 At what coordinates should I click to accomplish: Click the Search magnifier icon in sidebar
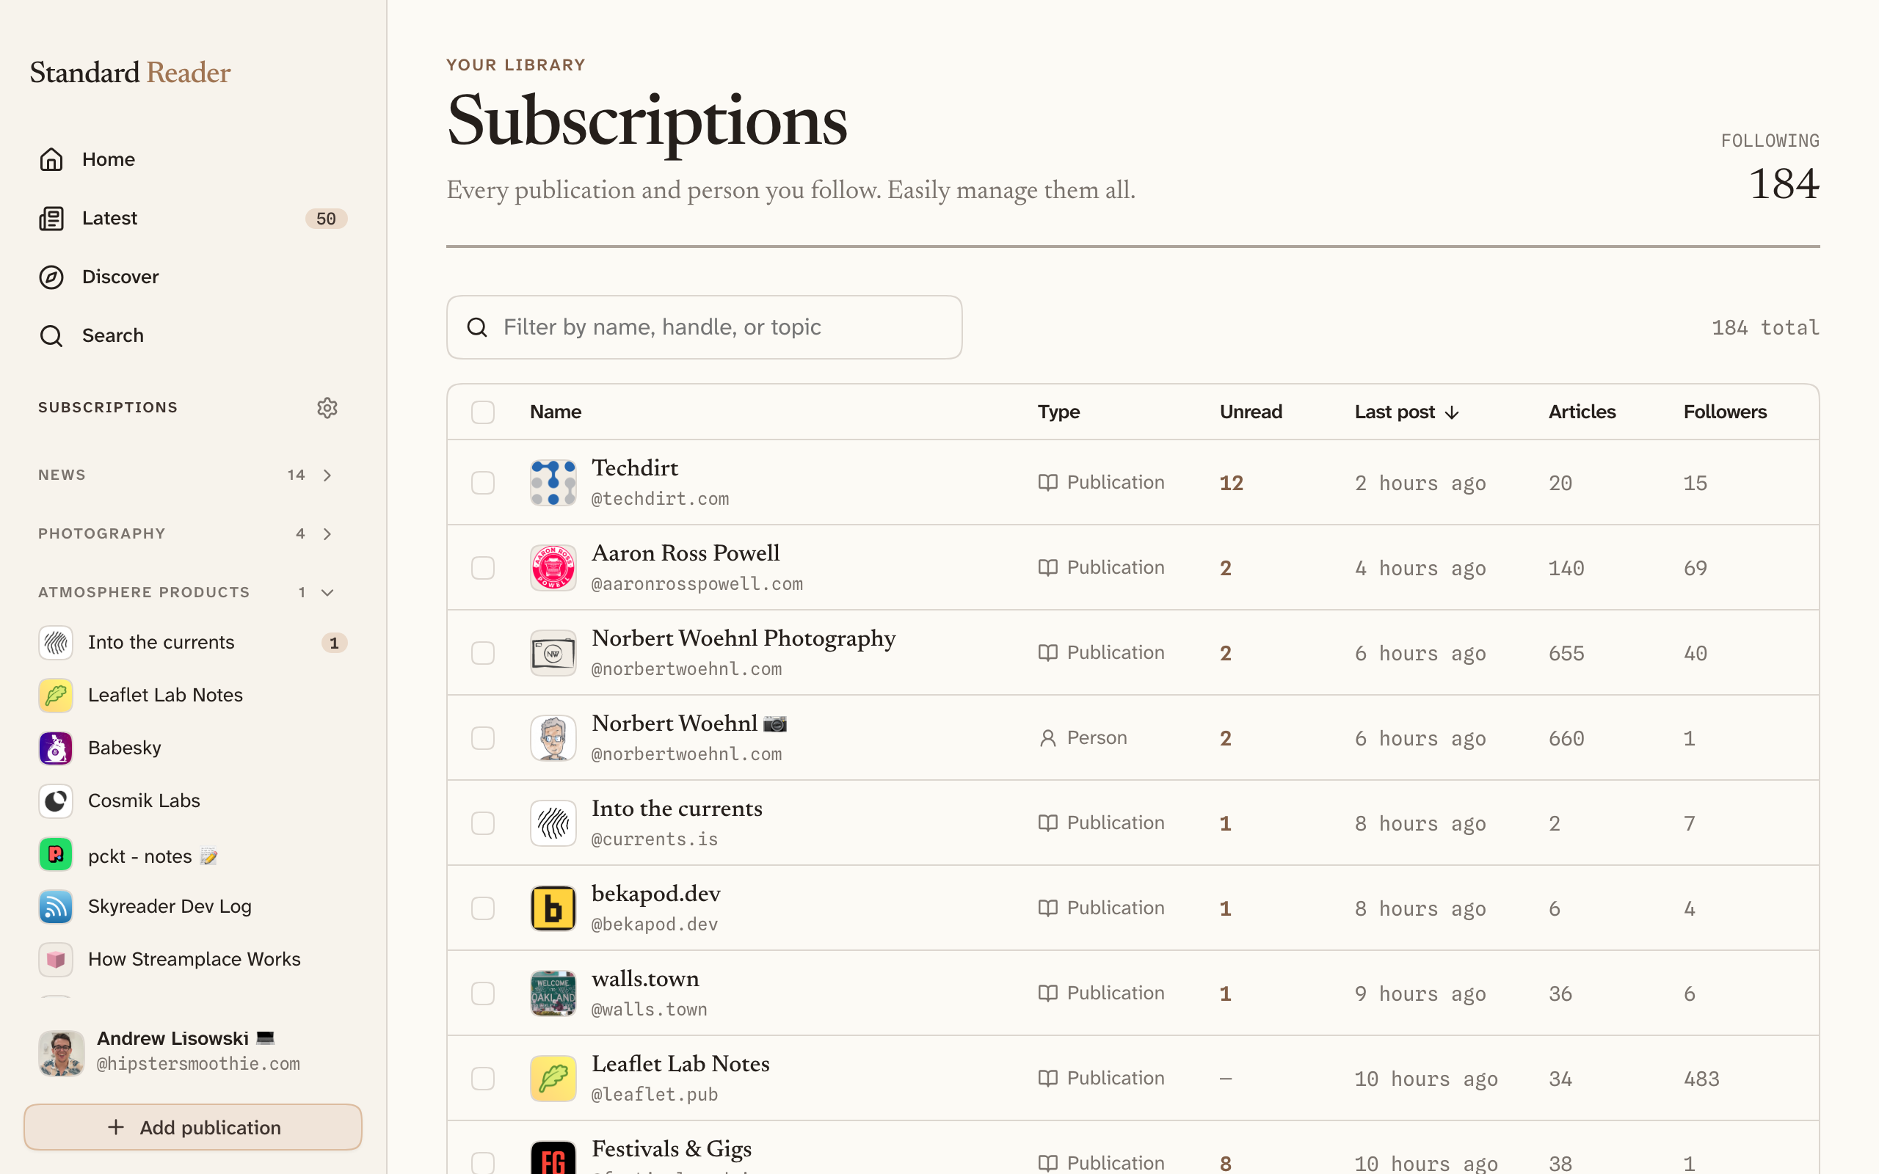(x=51, y=335)
